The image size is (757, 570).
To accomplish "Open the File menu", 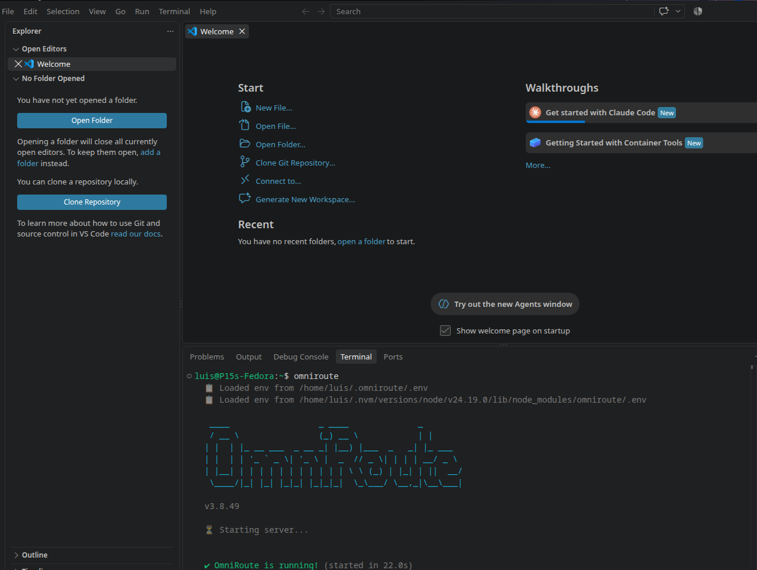I will pos(8,11).
